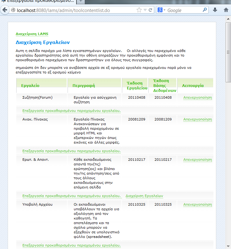
Task: Click database version 20110325 for Υποβολή Αρχείου
Action: coord(163,204)
